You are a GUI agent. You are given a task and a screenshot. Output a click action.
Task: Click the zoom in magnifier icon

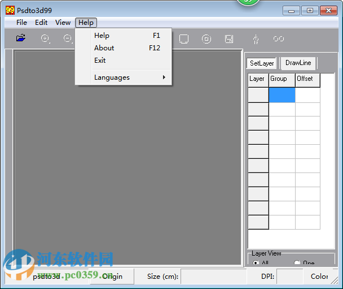pyautogui.click(x=45, y=38)
